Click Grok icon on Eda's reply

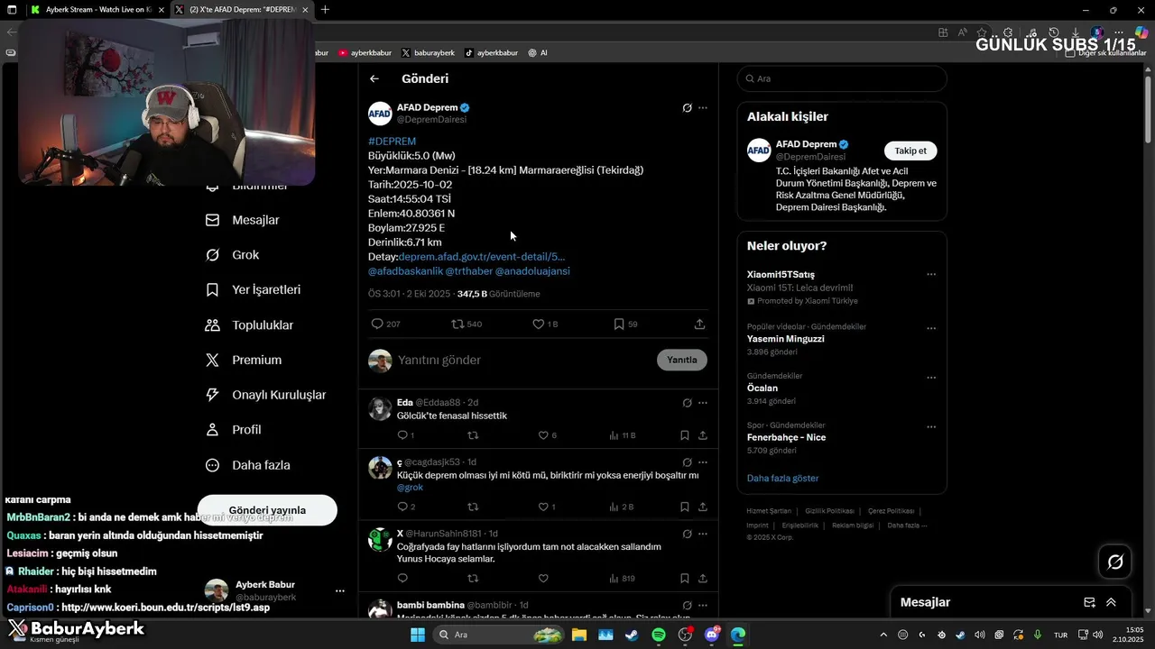(x=687, y=403)
